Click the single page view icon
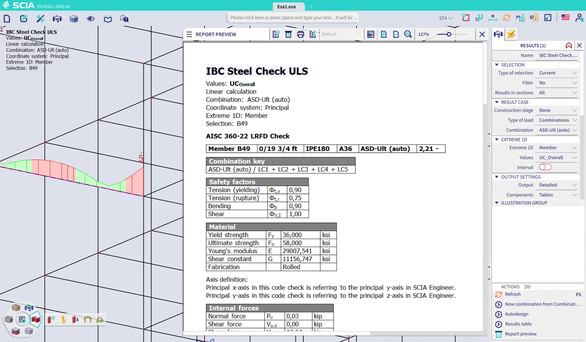 (396, 34)
